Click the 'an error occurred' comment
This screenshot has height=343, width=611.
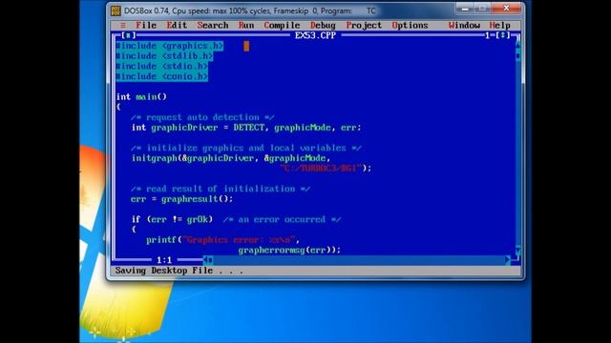(x=283, y=219)
